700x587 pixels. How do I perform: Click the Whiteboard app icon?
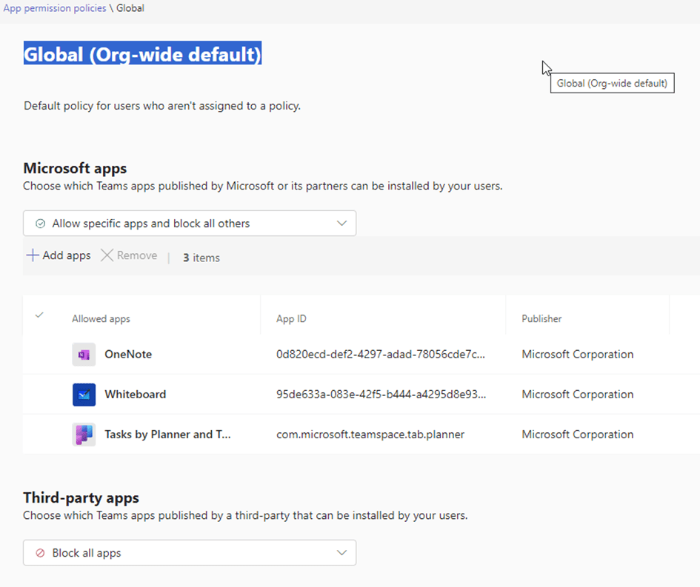[x=84, y=395]
